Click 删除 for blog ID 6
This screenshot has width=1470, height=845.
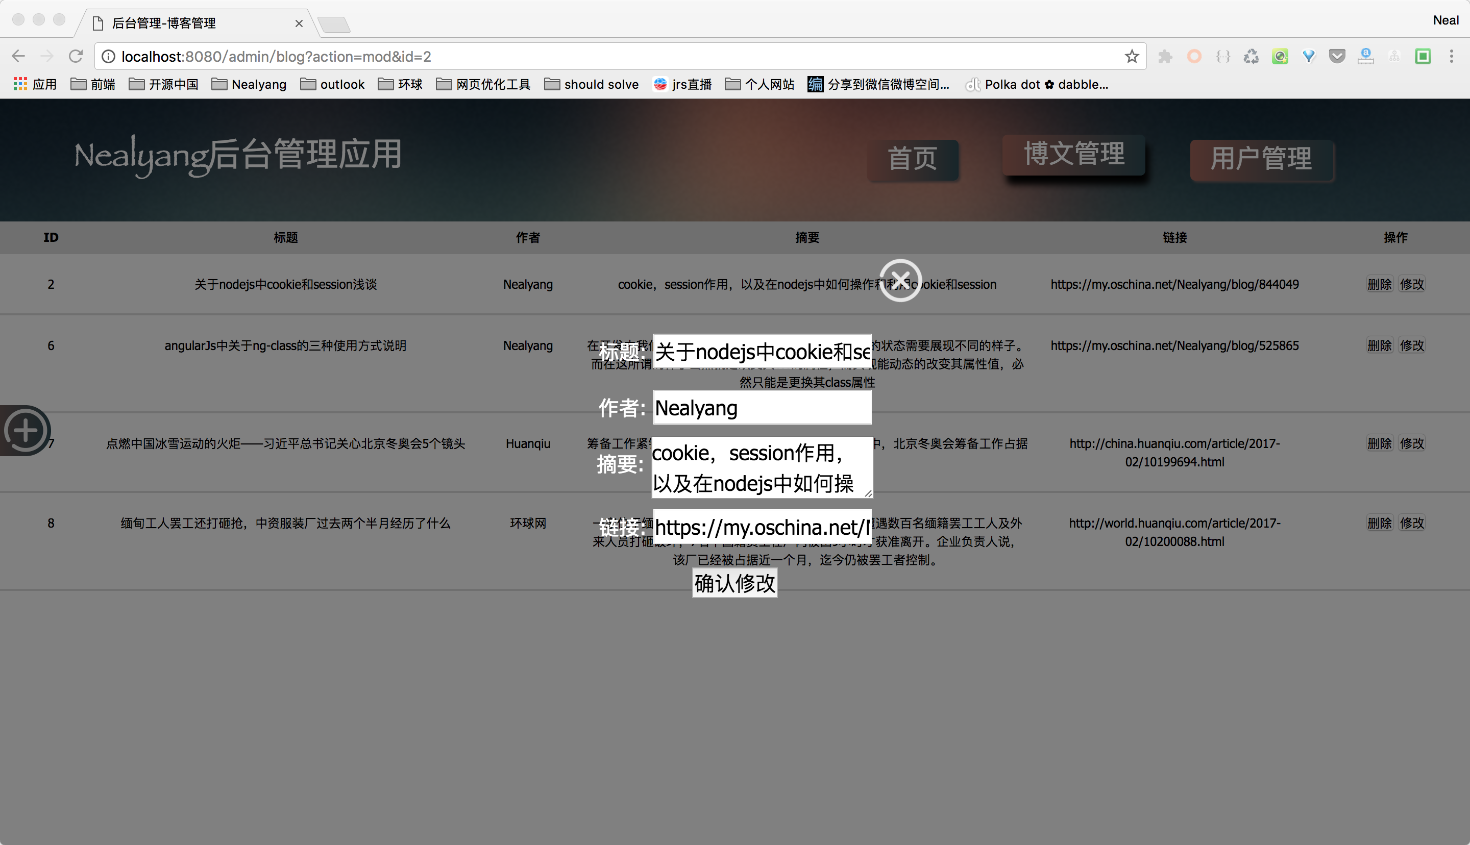pos(1379,345)
